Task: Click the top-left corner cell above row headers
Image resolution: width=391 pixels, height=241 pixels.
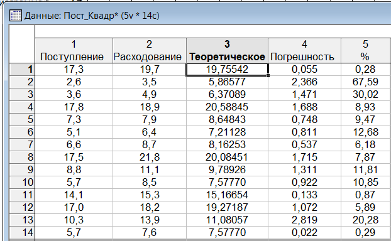Action: coord(22,44)
